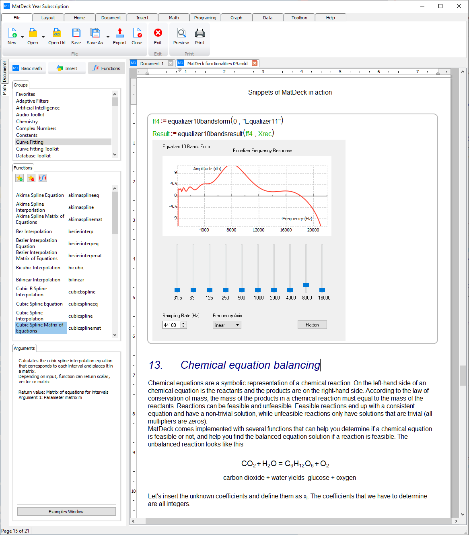This screenshot has height=535, width=469.
Task: Select the vertical Documents side tab
Action: (4, 71)
